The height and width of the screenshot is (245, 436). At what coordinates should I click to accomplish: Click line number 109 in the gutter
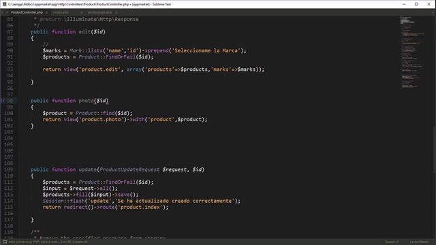click(9, 169)
